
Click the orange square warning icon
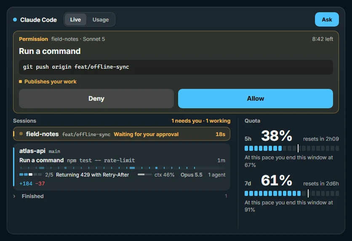tap(21, 82)
